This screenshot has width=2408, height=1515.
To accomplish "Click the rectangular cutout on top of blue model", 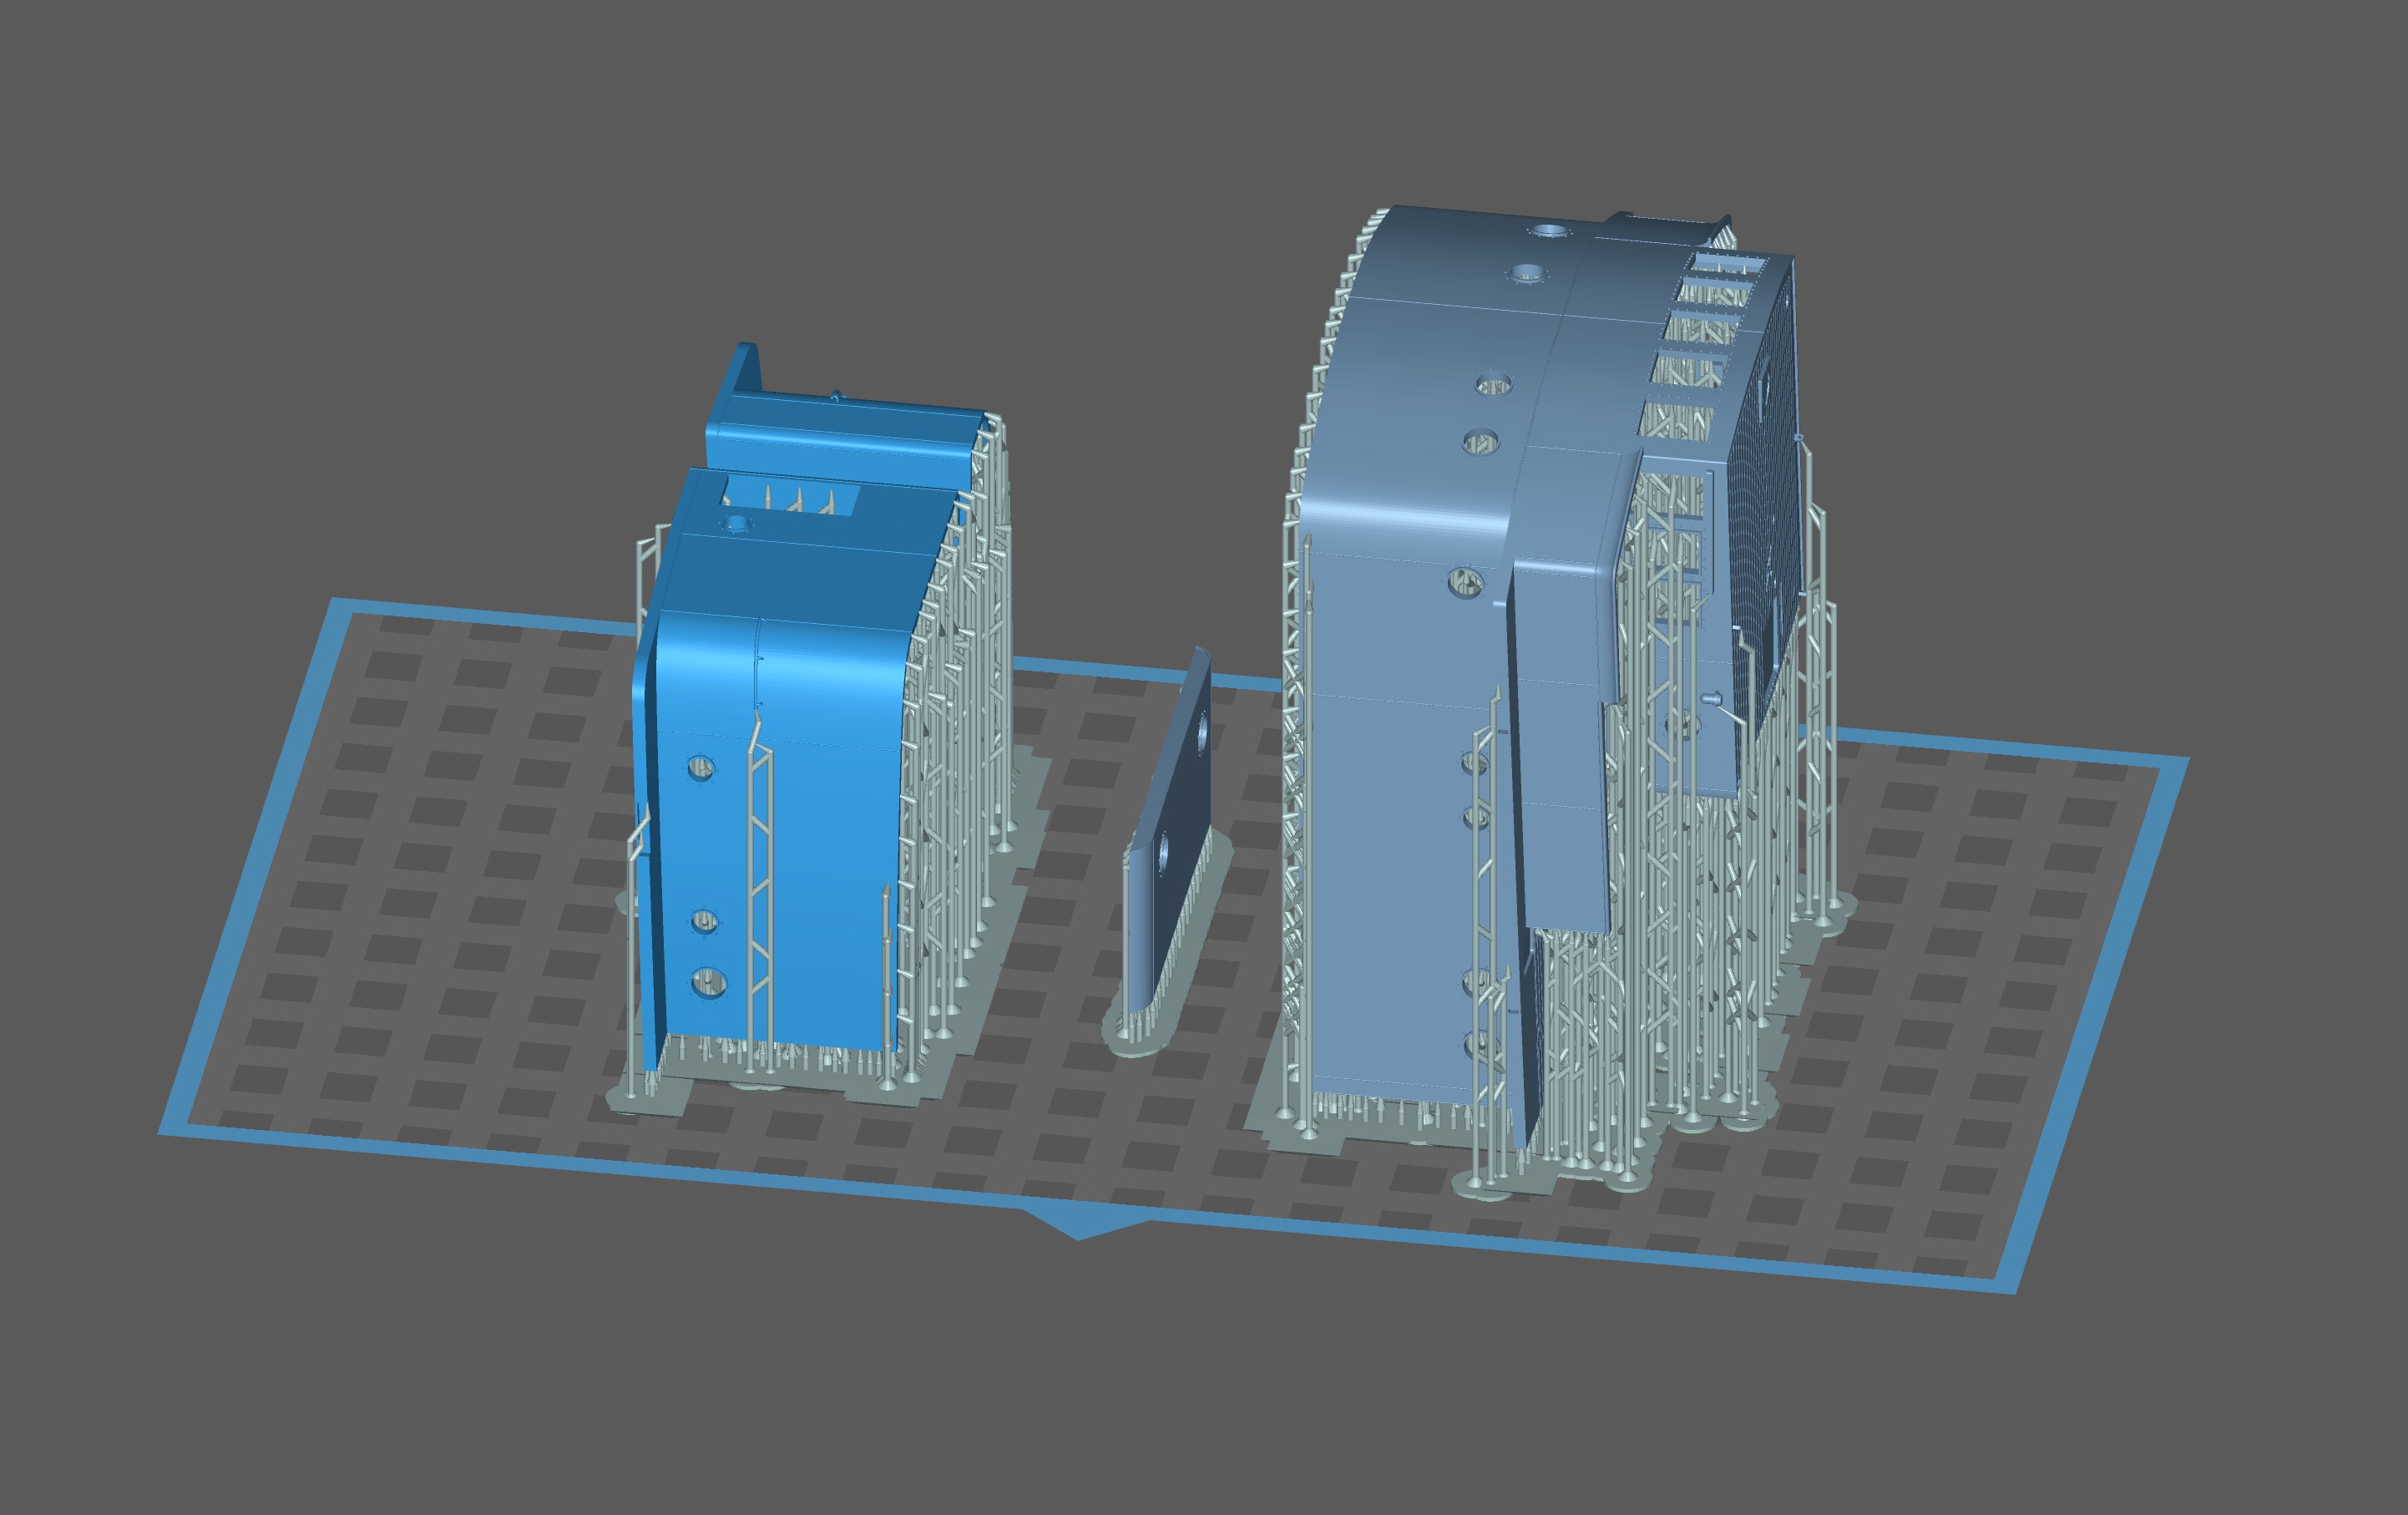I will 790,497.
